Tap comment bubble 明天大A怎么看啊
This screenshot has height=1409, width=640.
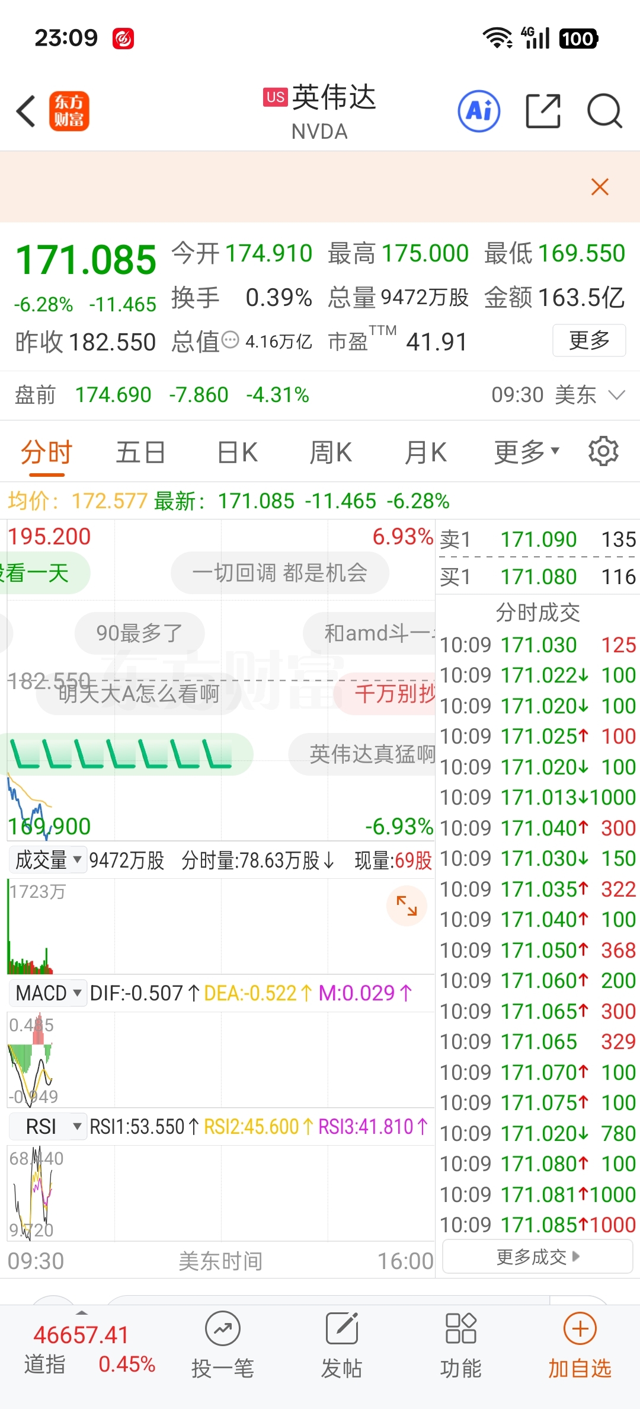click(x=139, y=693)
